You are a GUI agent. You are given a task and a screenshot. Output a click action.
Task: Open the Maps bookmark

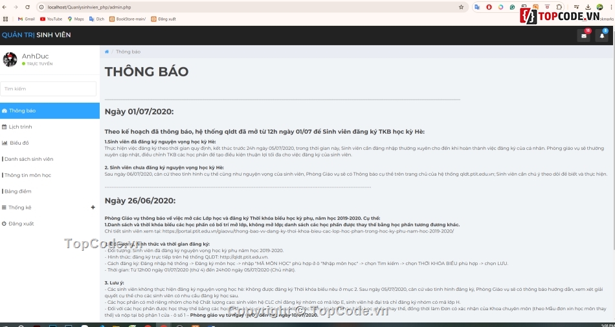pyautogui.click(x=76, y=19)
